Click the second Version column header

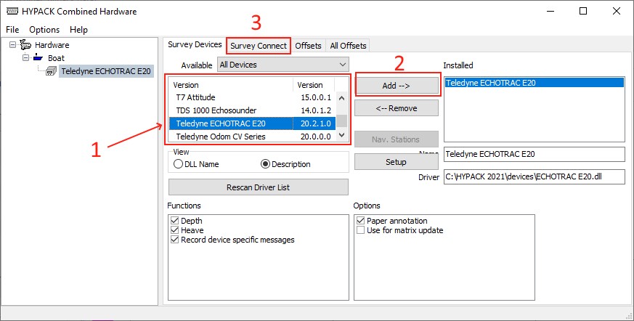coord(314,85)
